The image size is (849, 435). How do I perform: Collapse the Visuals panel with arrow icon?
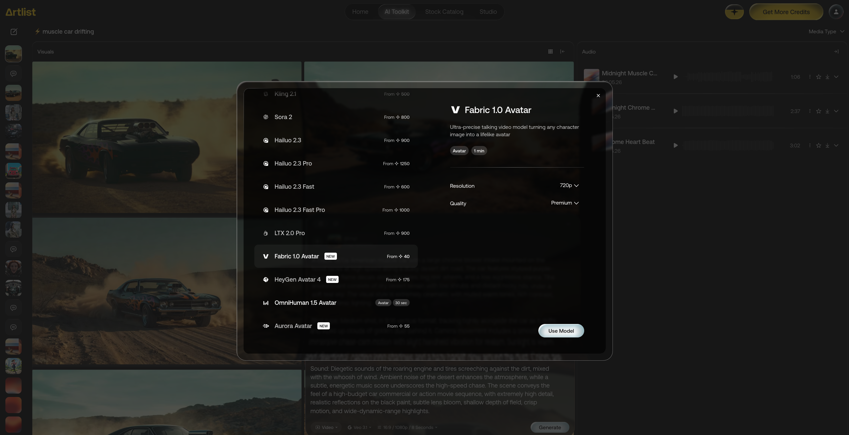pos(562,51)
